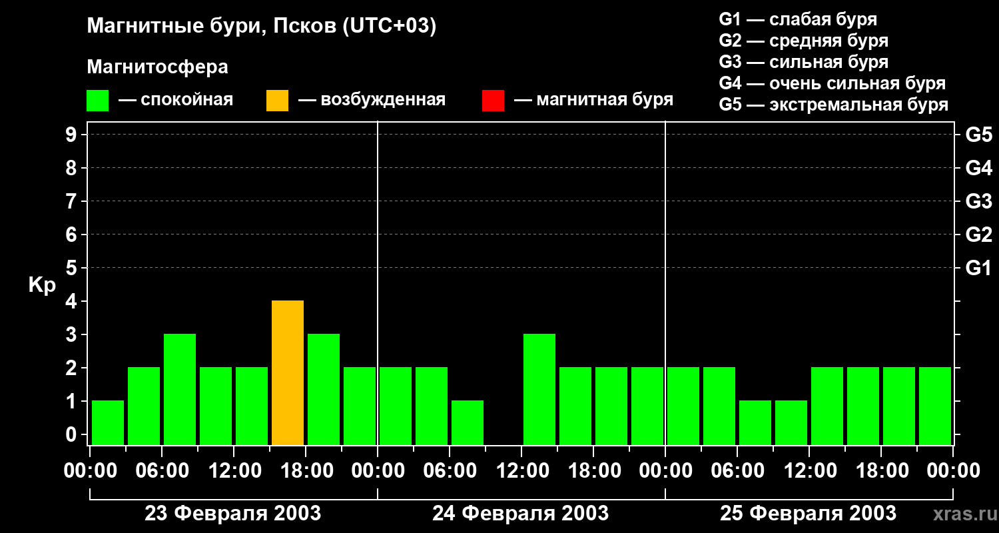The width and height of the screenshot is (999, 533).
Task: Select the "12:00" time label under 24 February
Action: click(x=521, y=471)
